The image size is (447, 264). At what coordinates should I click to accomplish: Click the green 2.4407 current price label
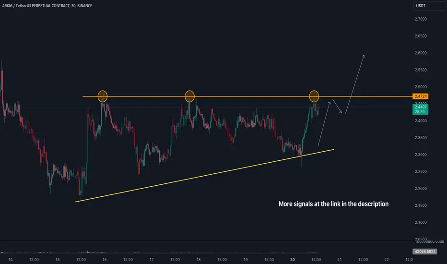(x=421, y=107)
